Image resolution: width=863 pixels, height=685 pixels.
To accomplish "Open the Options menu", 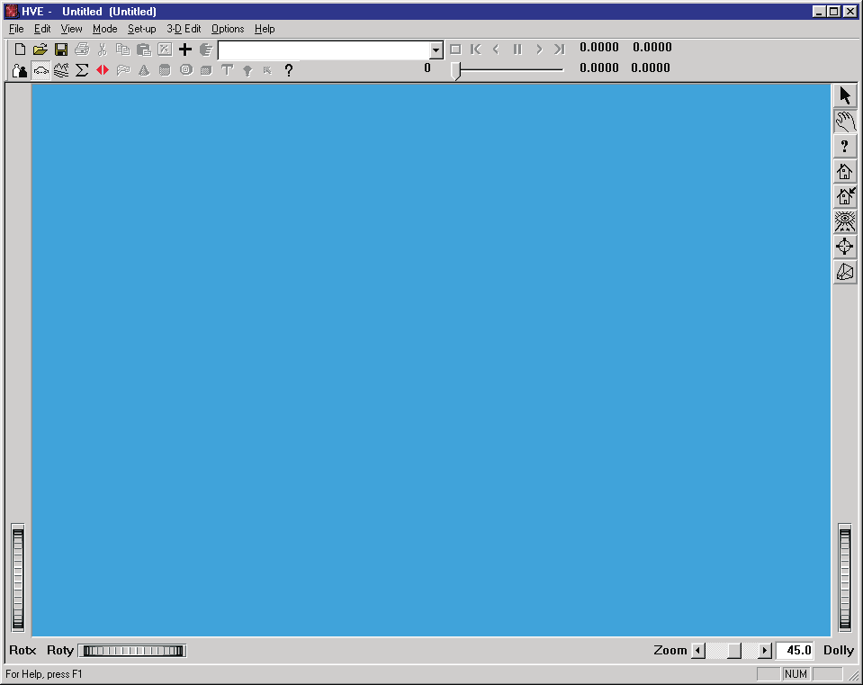I will click(228, 29).
